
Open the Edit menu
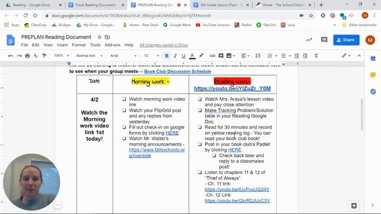[36, 45]
